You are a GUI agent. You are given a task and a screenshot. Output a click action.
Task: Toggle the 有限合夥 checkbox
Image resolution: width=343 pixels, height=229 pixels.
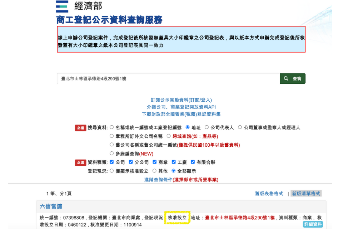pyautogui.click(x=193, y=162)
